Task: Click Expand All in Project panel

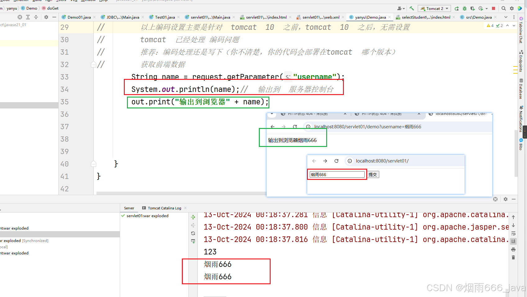Action: (x=28, y=17)
